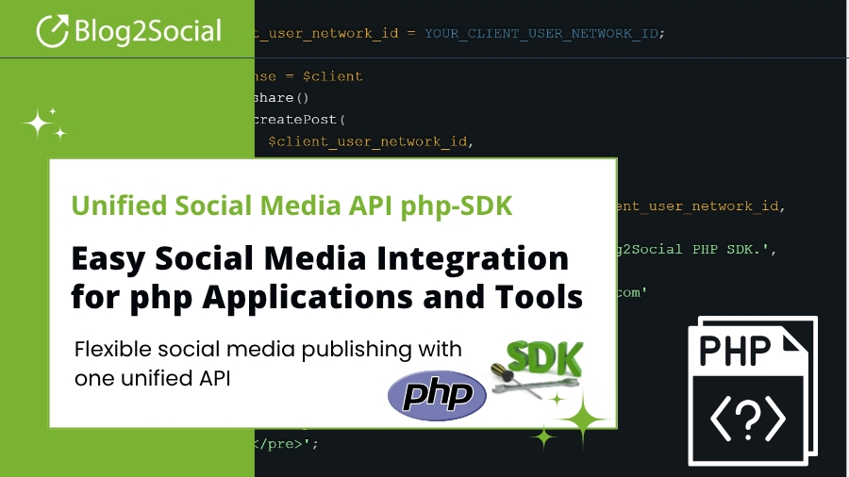The image size is (849, 477).
Task: Click the 'share()' code line
Action: pyautogui.click(x=281, y=98)
